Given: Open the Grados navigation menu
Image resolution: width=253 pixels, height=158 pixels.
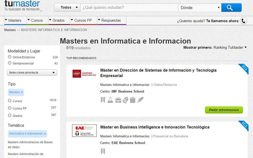Looking at the screenshot, I should click(59, 21).
